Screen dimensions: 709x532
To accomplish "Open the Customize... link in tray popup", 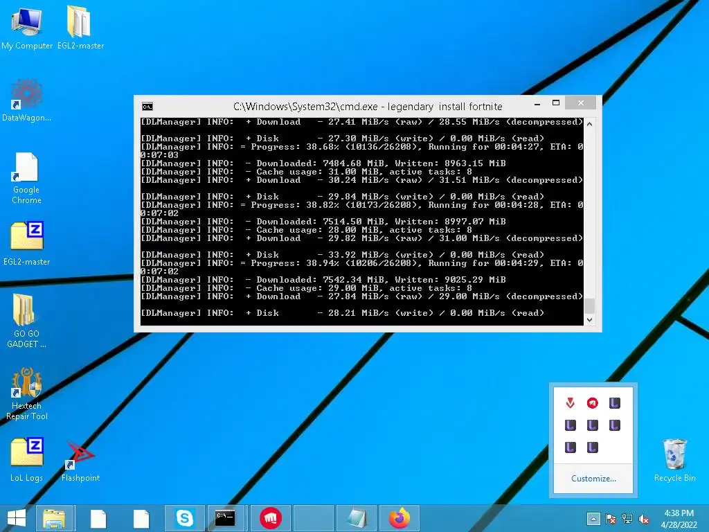I will (593, 478).
